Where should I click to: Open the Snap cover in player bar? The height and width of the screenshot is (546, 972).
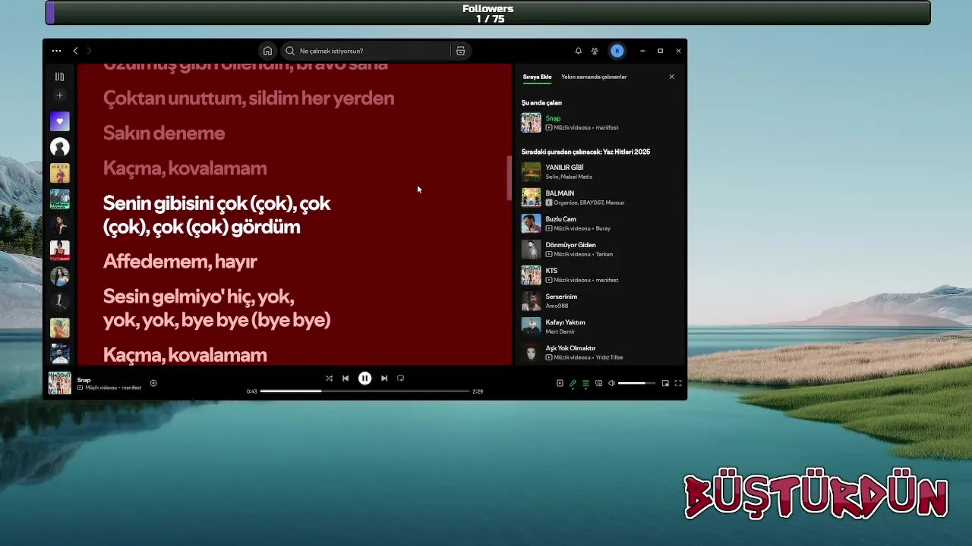pyautogui.click(x=60, y=383)
